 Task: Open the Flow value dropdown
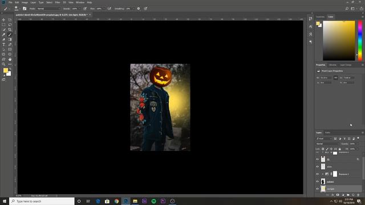(104, 9)
